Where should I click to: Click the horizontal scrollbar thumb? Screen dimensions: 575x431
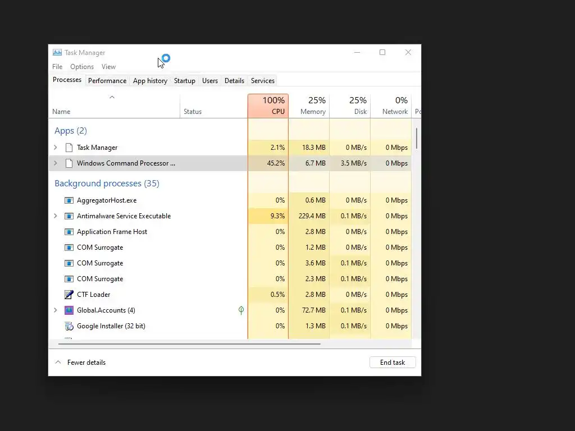click(x=189, y=344)
